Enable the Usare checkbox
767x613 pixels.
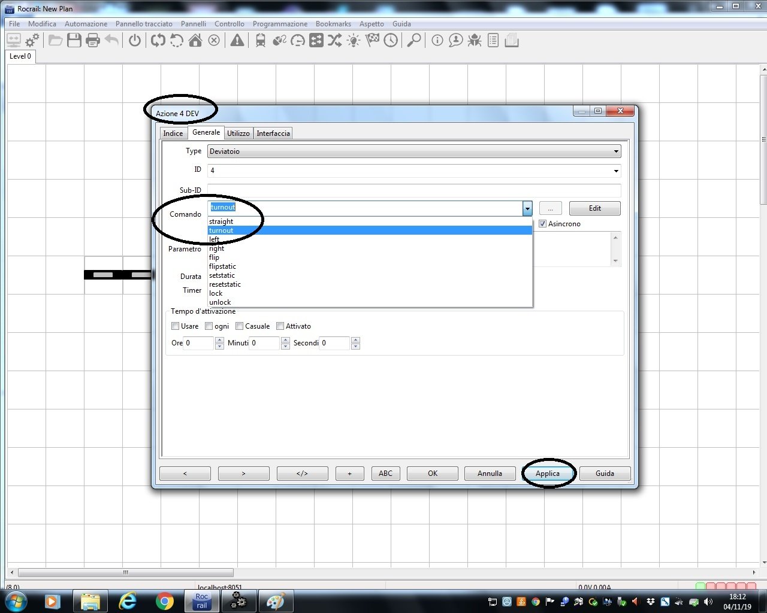point(176,326)
